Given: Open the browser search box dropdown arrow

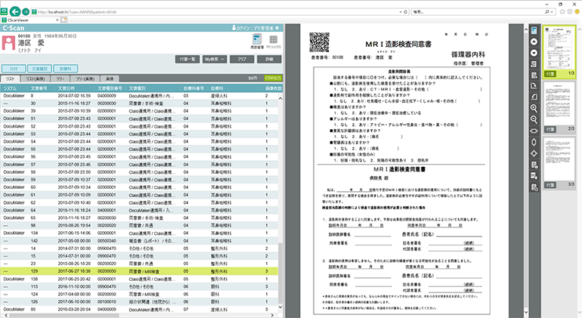Looking at the screenshot, I should click(x=552, y=12).
